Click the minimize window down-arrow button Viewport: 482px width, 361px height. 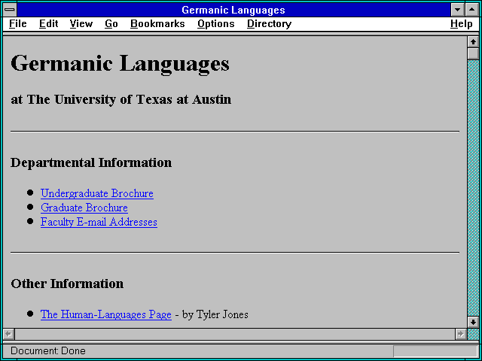point(457,10)
